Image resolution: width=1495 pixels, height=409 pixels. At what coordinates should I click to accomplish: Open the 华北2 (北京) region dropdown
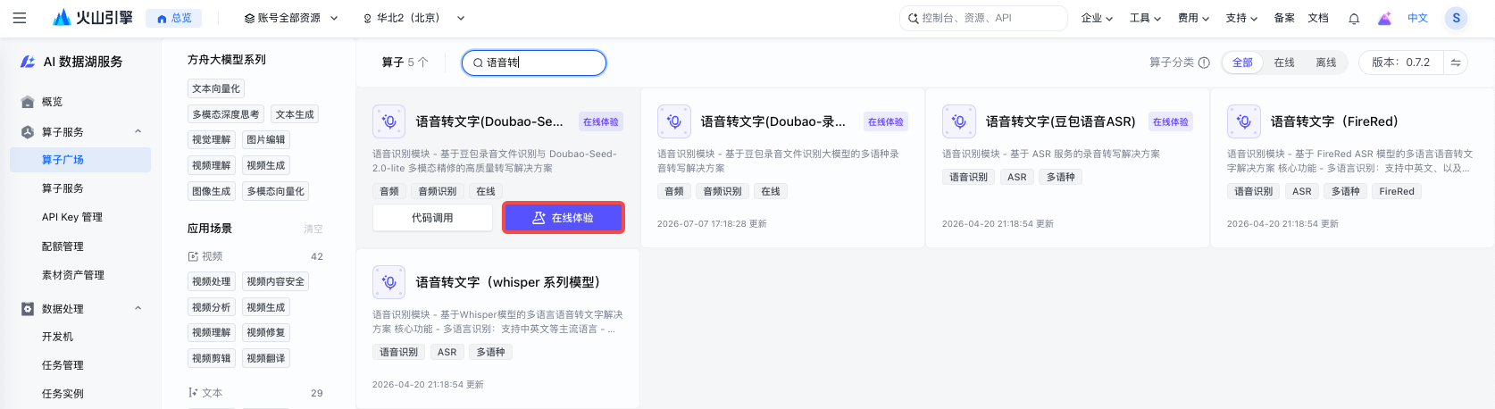point(414,18)
